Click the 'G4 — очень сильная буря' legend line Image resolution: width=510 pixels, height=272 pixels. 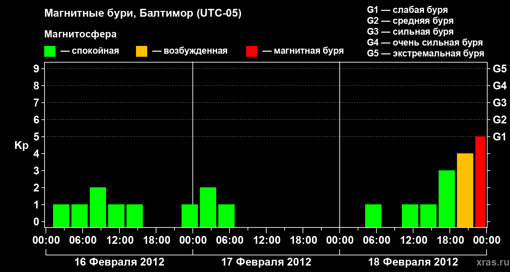coord(425,42)
